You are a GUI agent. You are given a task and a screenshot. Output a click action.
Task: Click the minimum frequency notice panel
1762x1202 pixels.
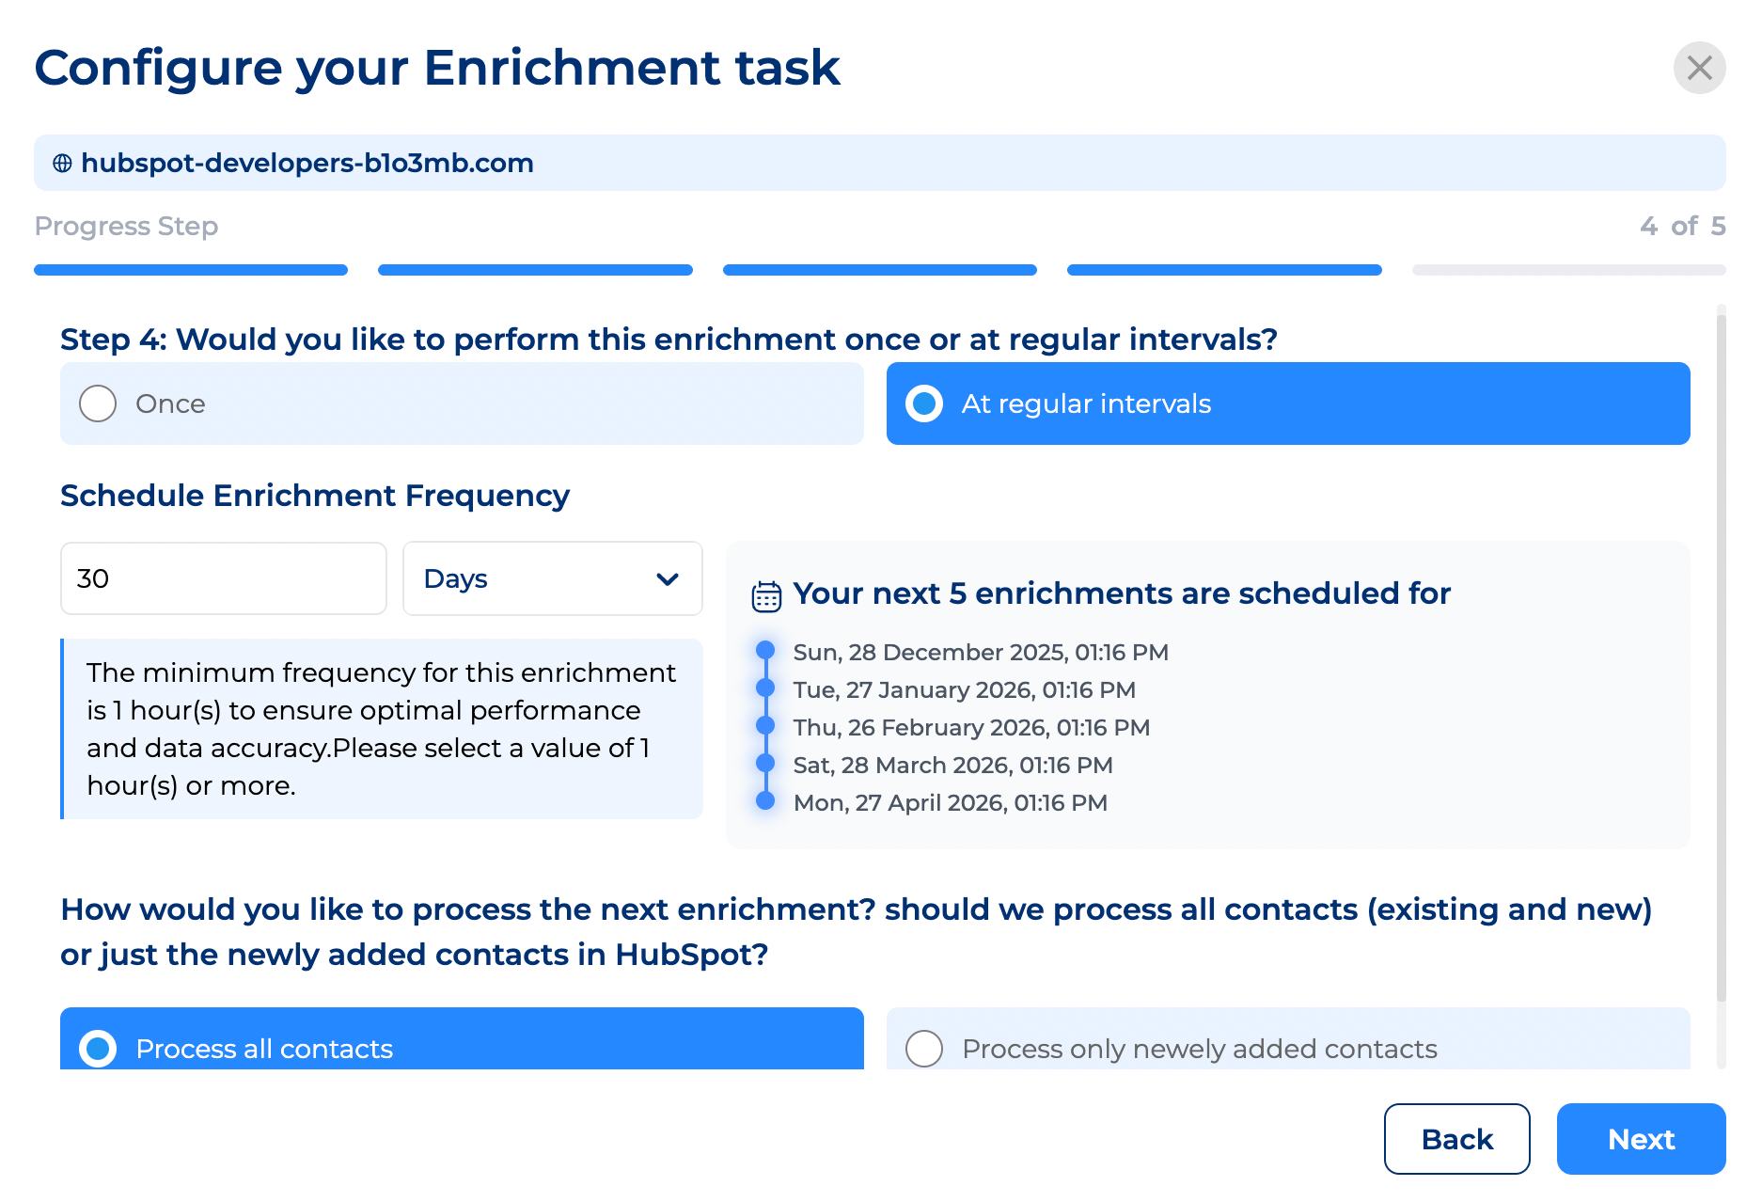point(381,729)
